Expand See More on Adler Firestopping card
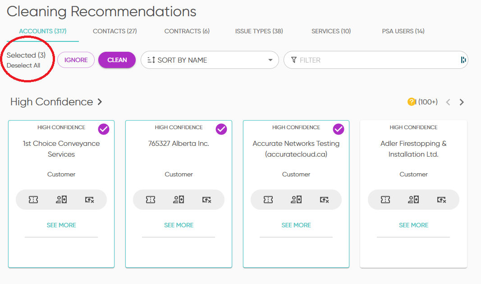The image size is (481, 284). click(413, 225)
